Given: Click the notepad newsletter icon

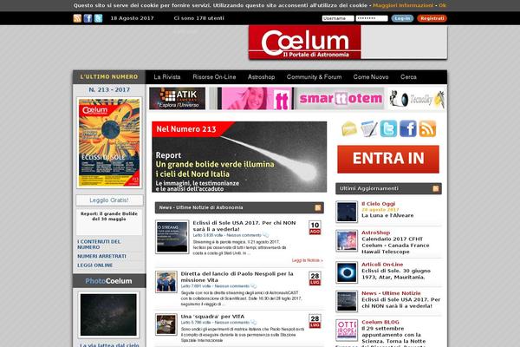Looking at the screenshot, I should coord(369,128).
